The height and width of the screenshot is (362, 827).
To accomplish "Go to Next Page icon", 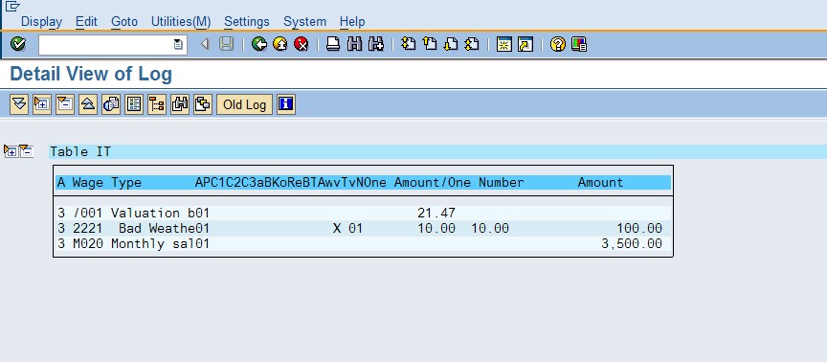I will [451, 44].
